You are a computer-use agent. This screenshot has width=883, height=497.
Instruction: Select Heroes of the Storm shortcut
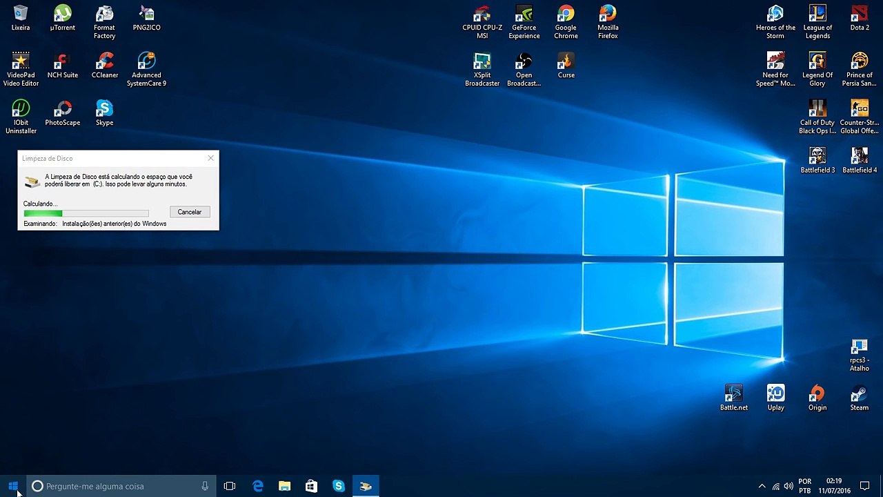tap(775, 22)
